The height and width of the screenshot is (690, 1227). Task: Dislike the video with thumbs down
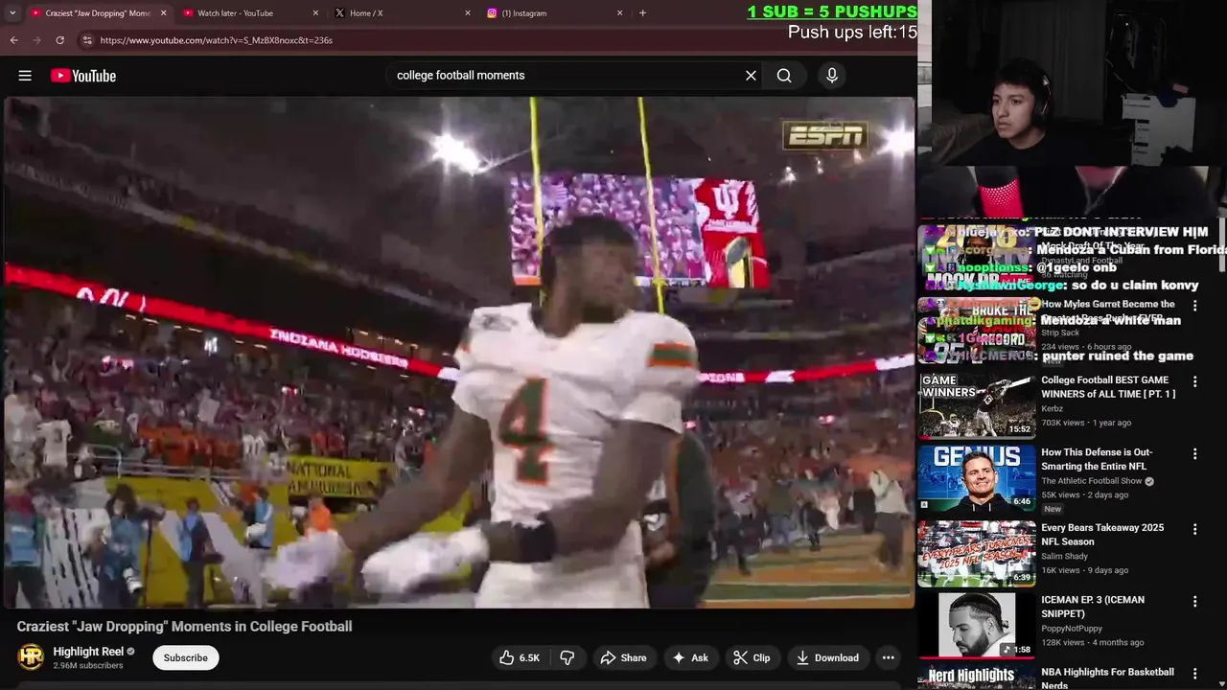[x=567, y=657]
